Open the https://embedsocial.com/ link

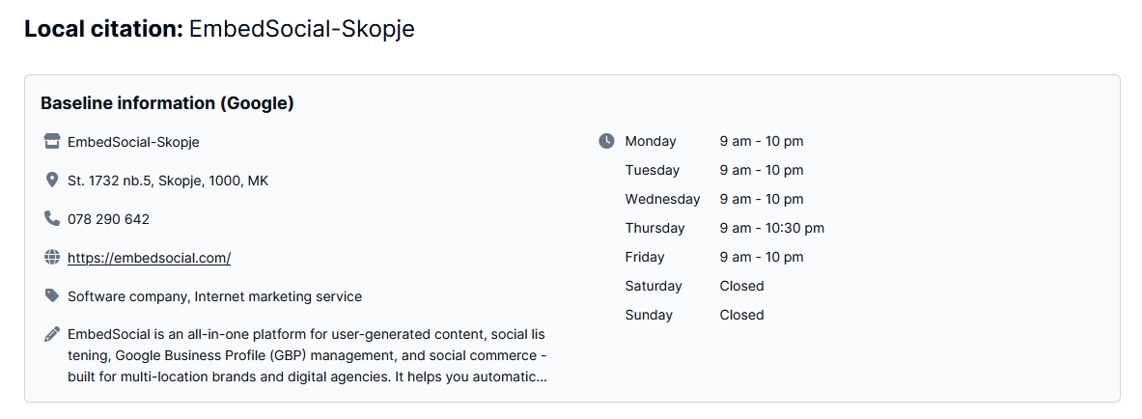(x=149, y=258)
